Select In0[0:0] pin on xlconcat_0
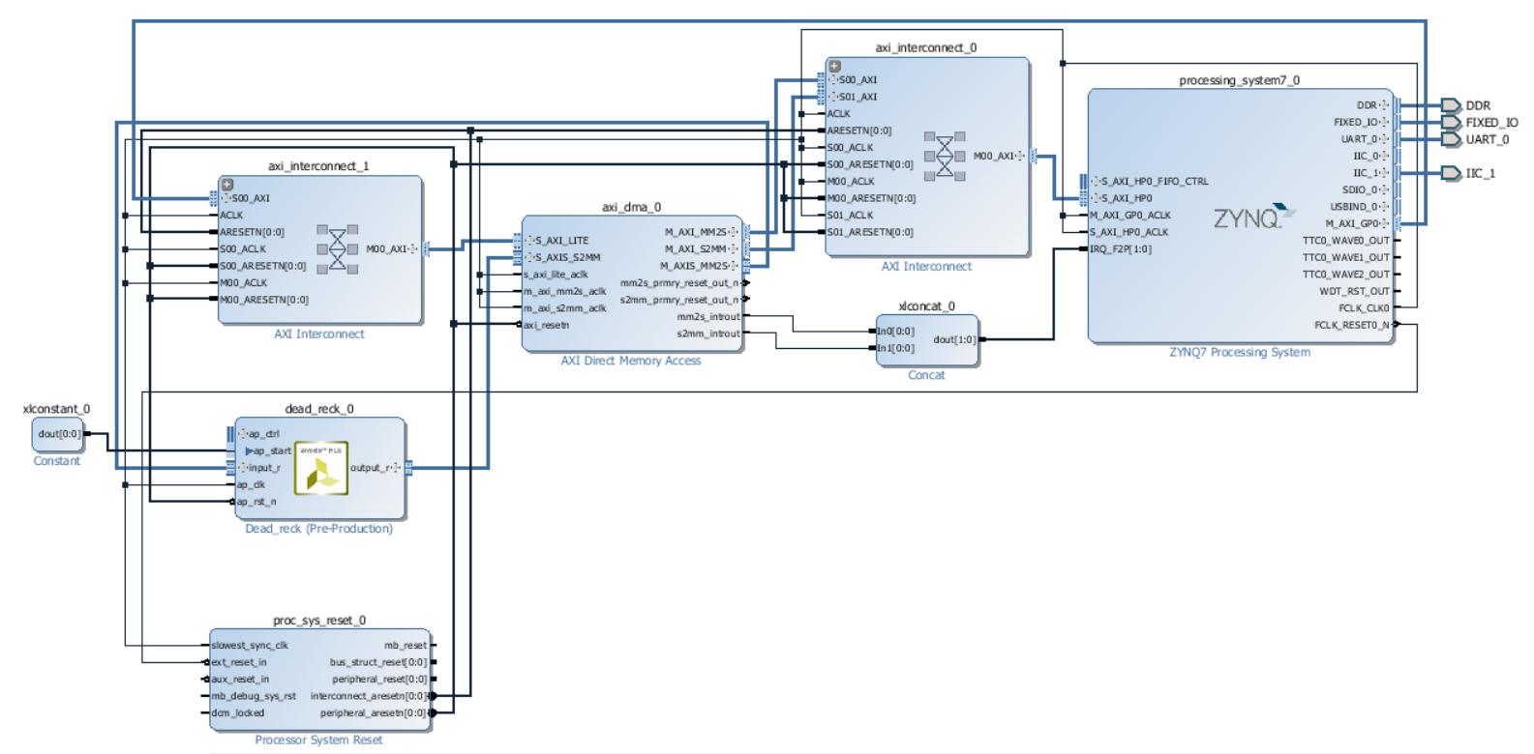Viewport: 1534px width, 754px height. pyautogui.click(x=895, y=332)
